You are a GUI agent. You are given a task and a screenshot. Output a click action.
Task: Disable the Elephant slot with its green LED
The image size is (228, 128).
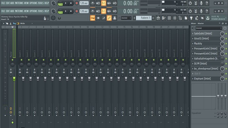point(226,79)
